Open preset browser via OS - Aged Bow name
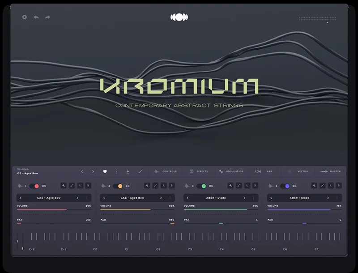Screen dimensions: 358x273 [x=28, y=174]
